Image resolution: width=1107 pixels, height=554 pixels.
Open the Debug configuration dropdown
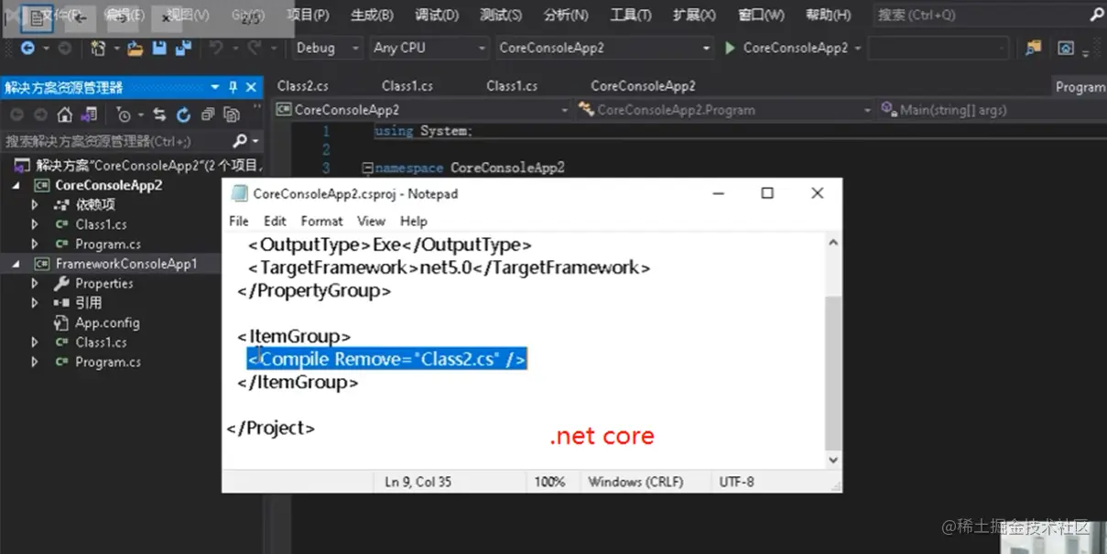(328, 48)
